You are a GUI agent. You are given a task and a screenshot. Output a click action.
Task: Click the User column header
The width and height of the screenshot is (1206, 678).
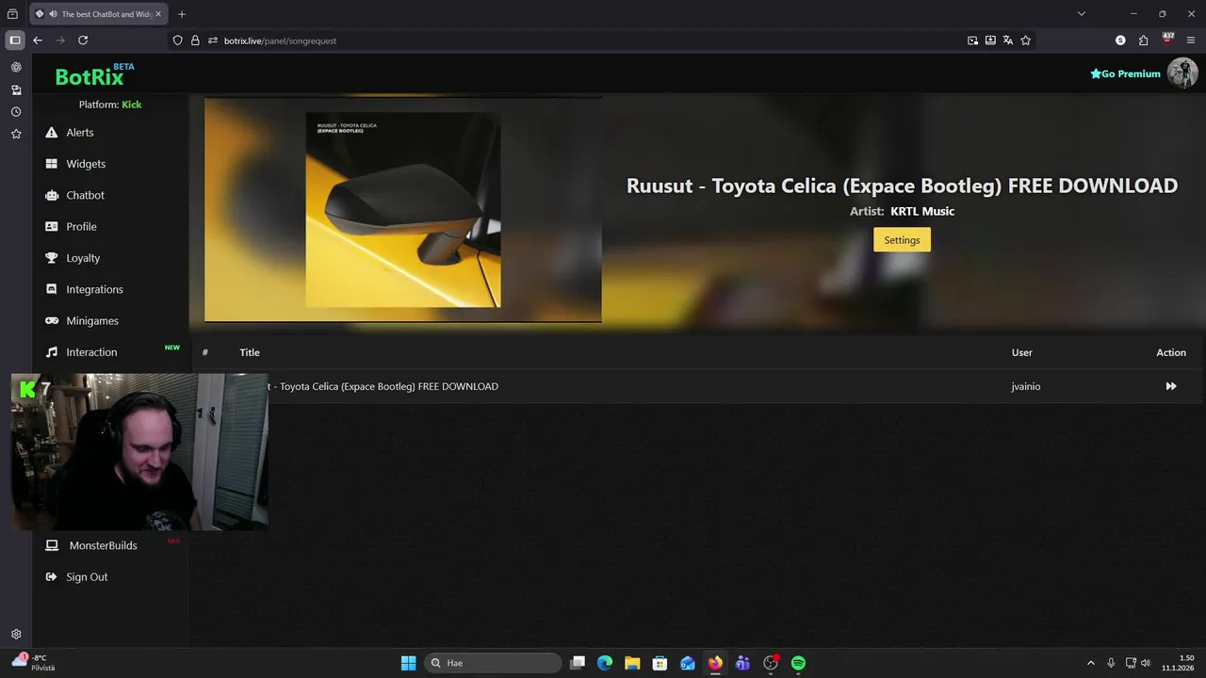pos(1022,352)
